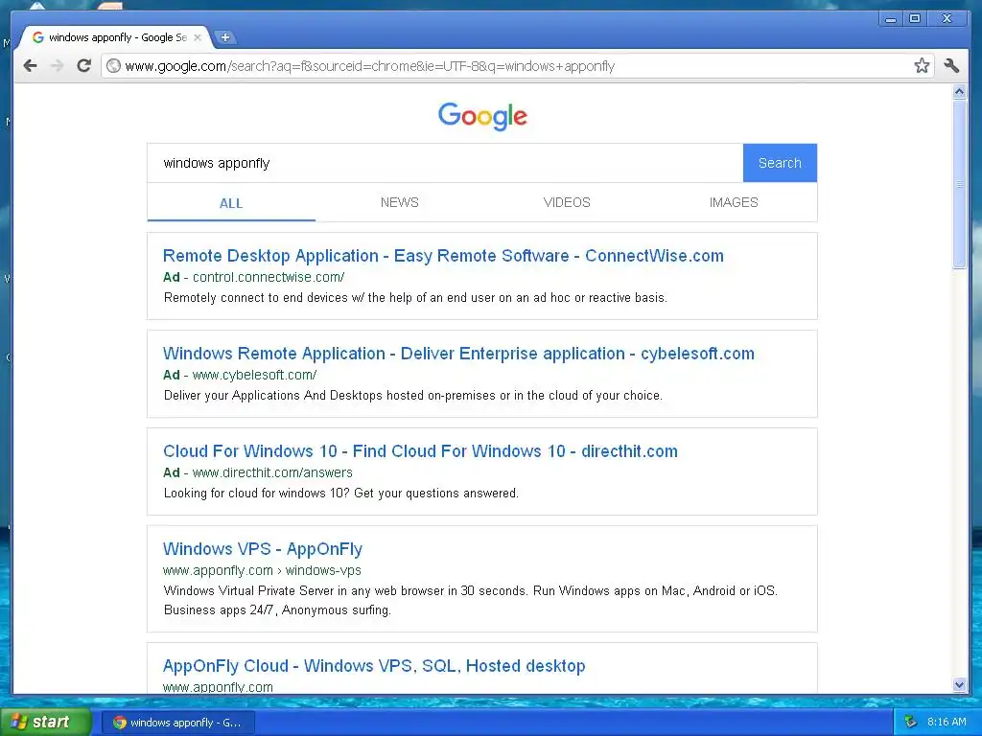Screen dimensions: 982x736
Task: Open the Windows Remote Application cybelesoft ad
Action: point(458,353)
